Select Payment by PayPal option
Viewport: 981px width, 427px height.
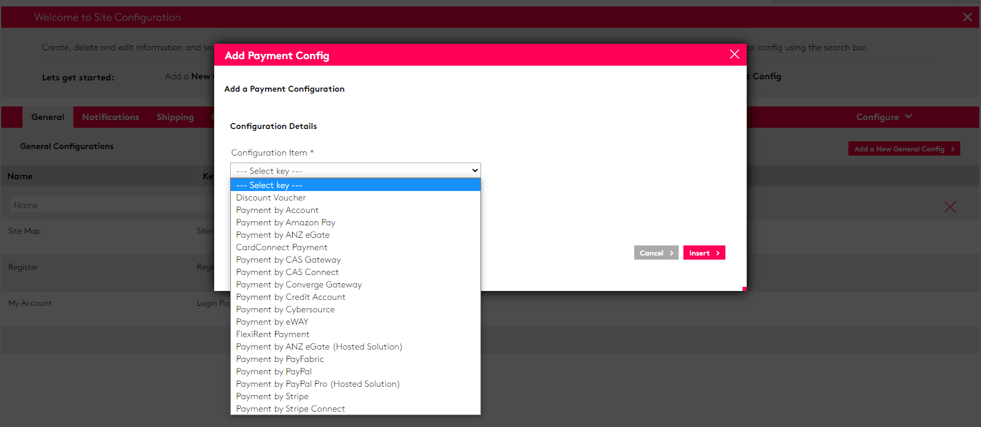tap(355, 371)
